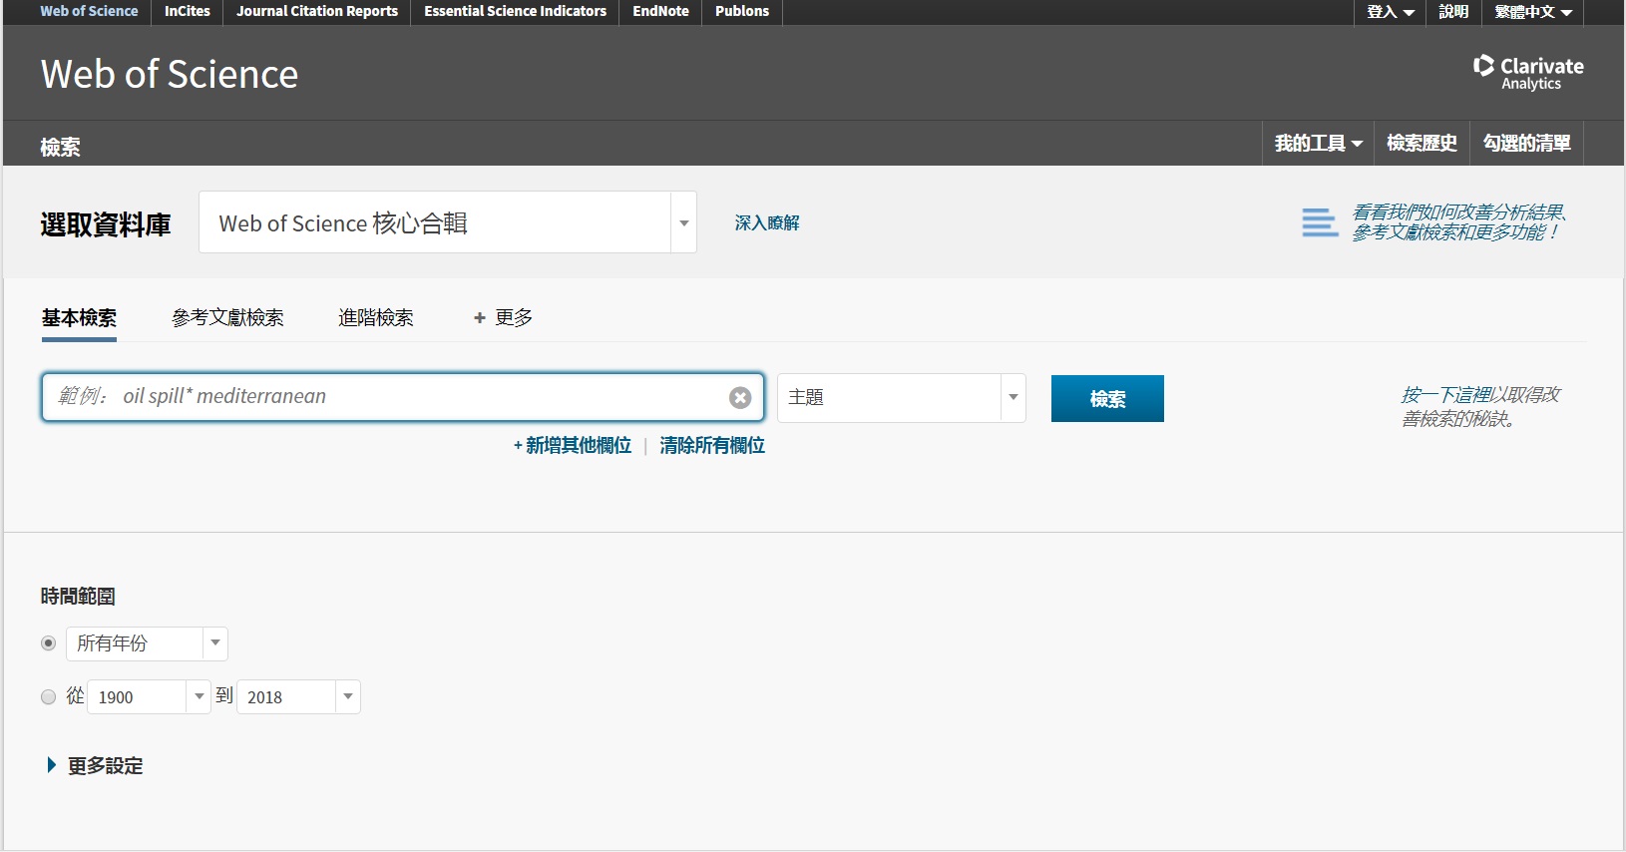The width and height of the screenshot is (1626, 852).
Task: Open Publons from the top bar
Action: point(742,11)
